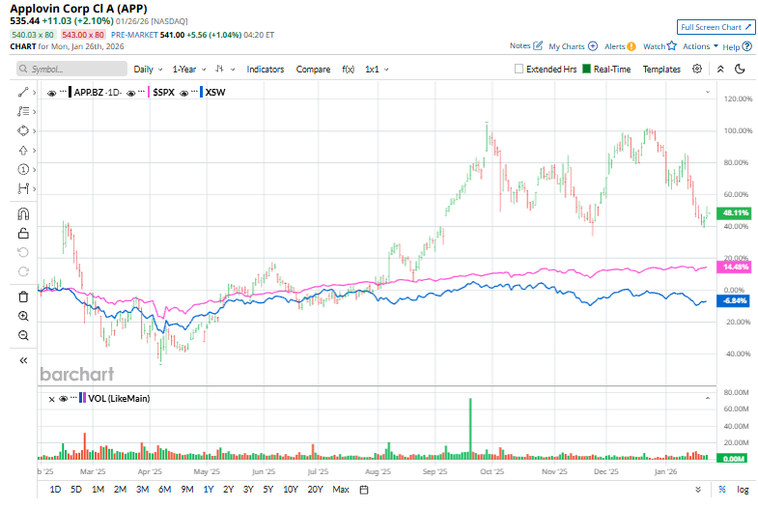This screenshot has width=758, height=508.
Task: Open the Fibonacci/annotation lines tool
Action: [x=23, y=111]
